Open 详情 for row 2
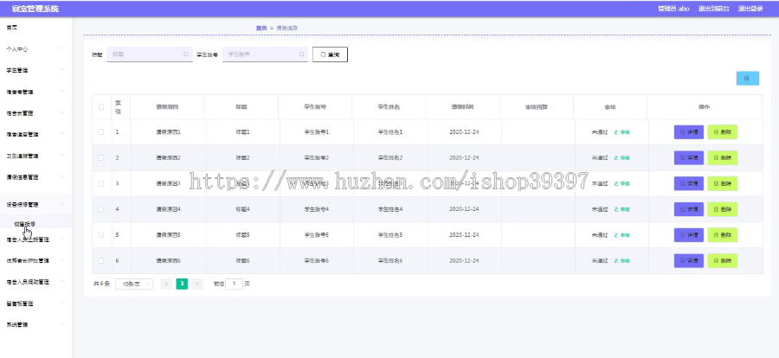779x358 pixels. [x=689, y=158]
